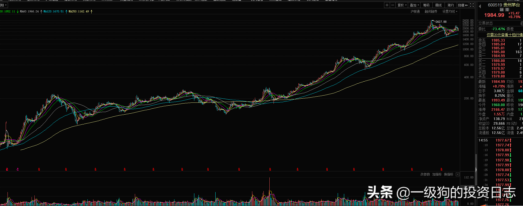Toggle 画线 drawing line mode
The height and width of the screenshot is (206, 523).
point(438,5)
